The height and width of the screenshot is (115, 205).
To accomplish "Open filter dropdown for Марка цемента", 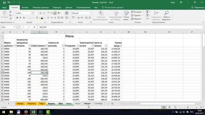I will point(15,46).
